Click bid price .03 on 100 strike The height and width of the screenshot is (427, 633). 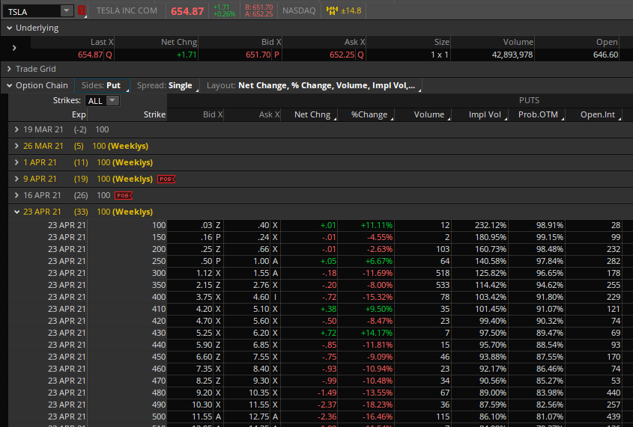206,225
